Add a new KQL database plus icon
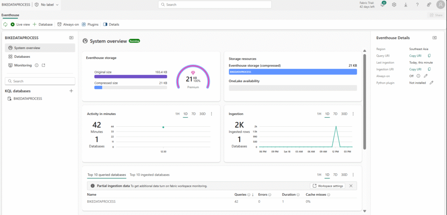This screenshot has height=215, width=447. coord(71,91)
